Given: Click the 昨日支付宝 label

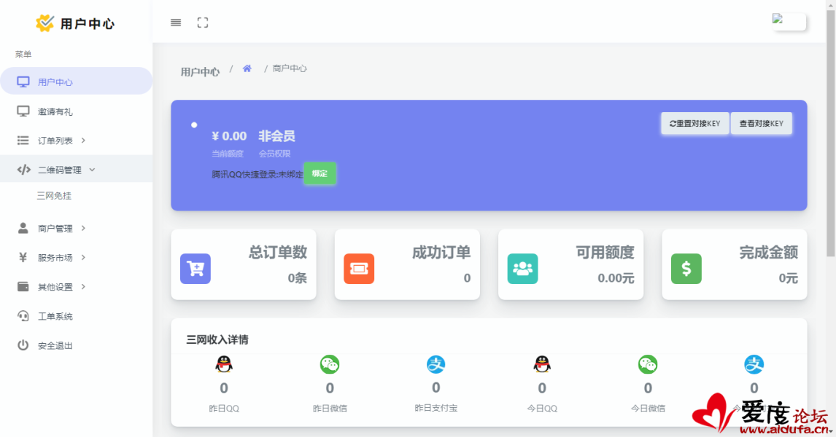Looking at the screenshot, I should point(436,408).
